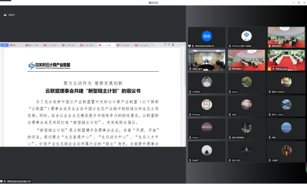Click the Peterpan name label

point(196,115)
